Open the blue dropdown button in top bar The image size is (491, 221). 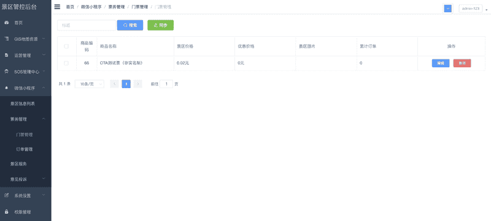448,9
